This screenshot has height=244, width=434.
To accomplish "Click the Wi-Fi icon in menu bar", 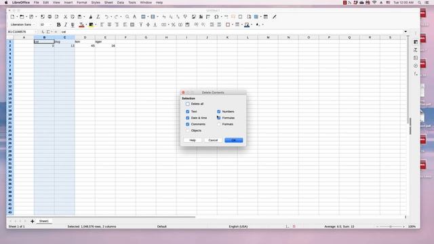I will tap(374, 3).
